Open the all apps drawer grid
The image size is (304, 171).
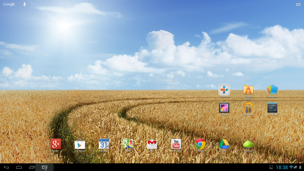pyautogui.click(x=298, y=5)
